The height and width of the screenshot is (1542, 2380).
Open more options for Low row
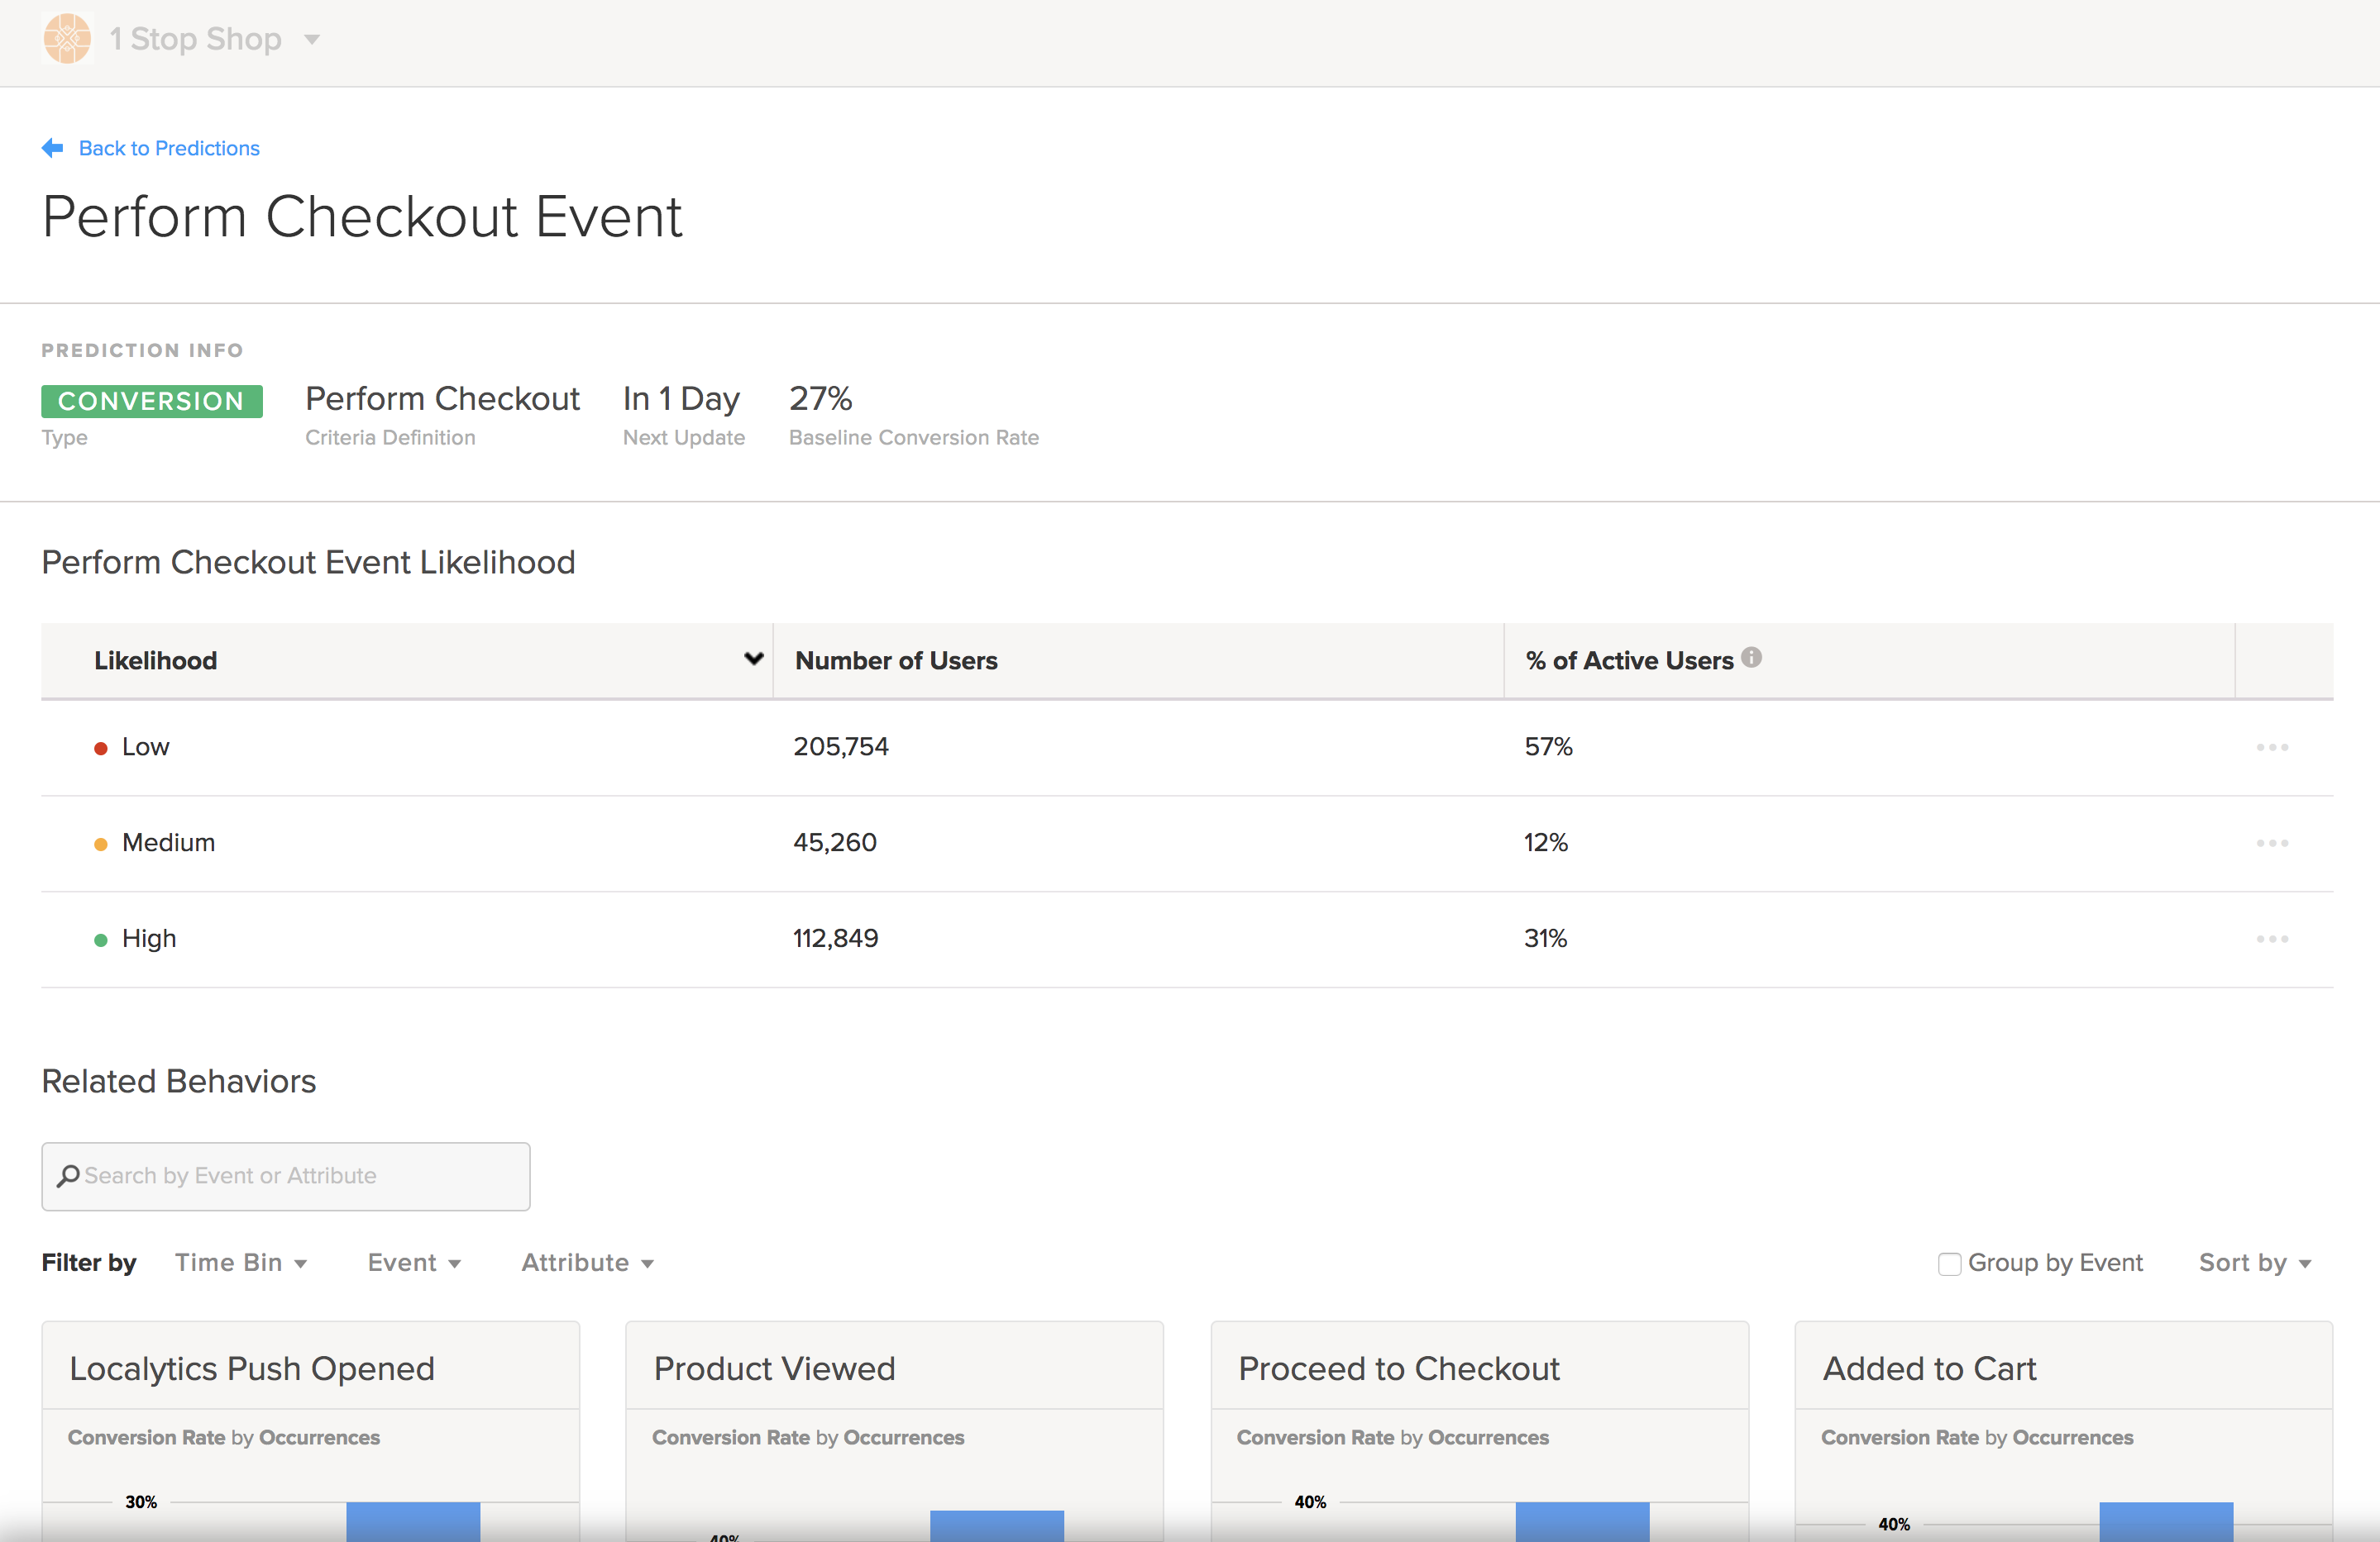click(x=2272, y=748)
